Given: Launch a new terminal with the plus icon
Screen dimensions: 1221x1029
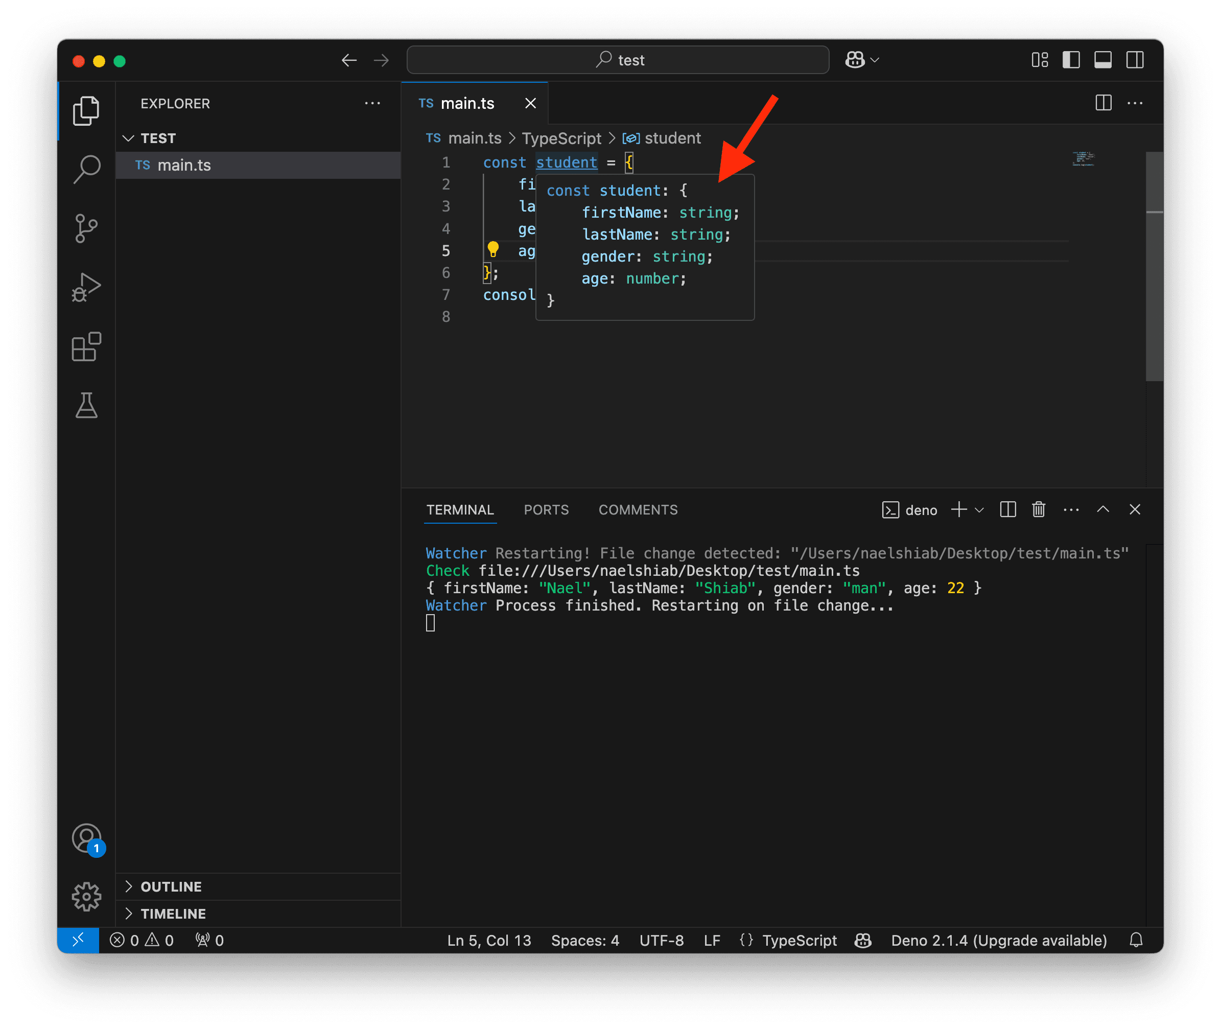Looking at the screenshot, I should (x=957, y=509).
